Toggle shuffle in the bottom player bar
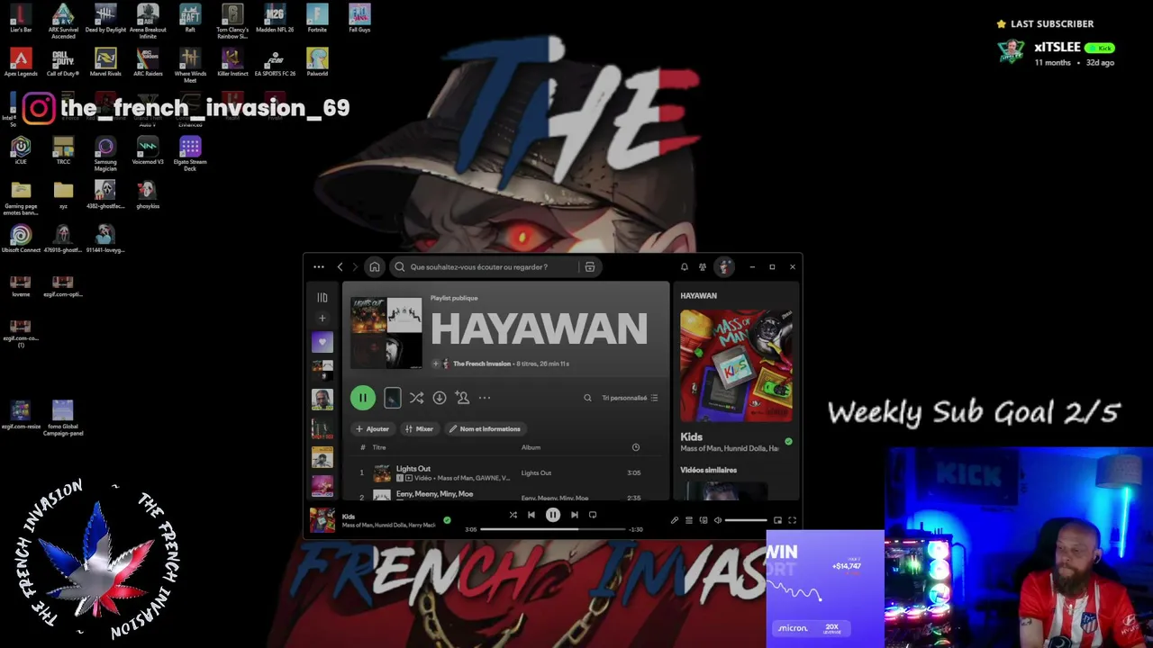 click(x=513, y=515)
